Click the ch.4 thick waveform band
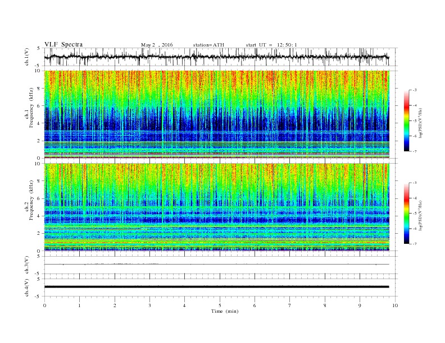The image size is (445, 343). coord(217,287)
